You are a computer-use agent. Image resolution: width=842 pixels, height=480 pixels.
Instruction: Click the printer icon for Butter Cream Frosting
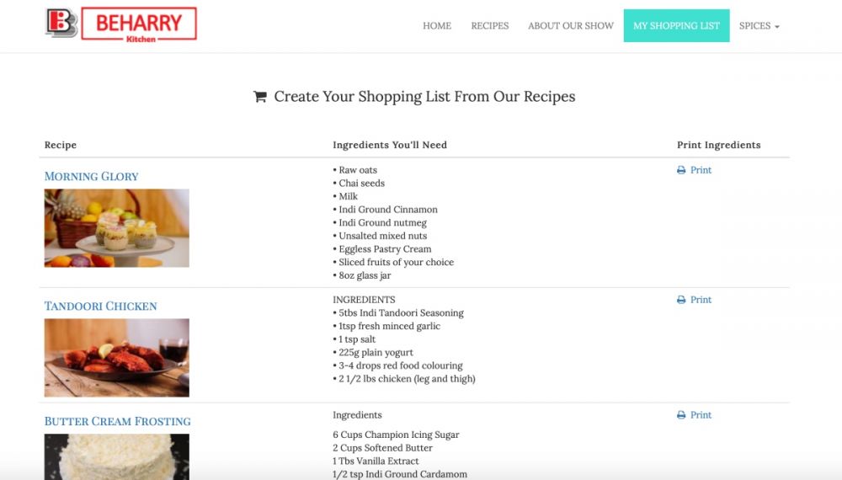681,415
